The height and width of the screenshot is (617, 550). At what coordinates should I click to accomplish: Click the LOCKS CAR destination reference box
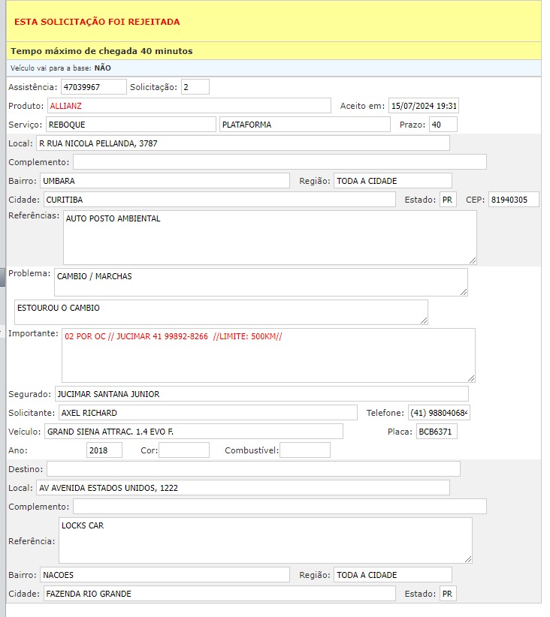point(264,540)
